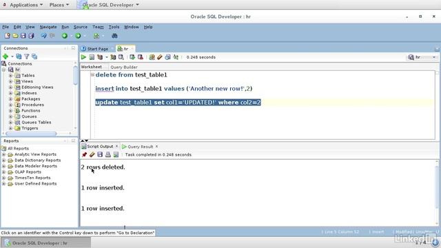This screenshot has width=441, height=248.
Task: Click the binoculars Find DB Object icon
Action: 114,36
